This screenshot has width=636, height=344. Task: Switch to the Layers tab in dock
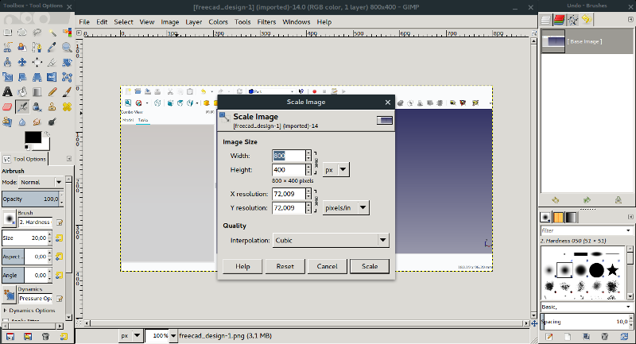[546, 19]
